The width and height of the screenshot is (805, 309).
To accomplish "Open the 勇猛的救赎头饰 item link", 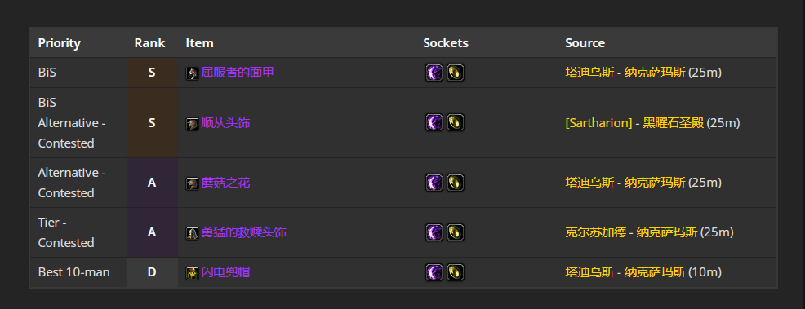I will (x=243, y=232).
